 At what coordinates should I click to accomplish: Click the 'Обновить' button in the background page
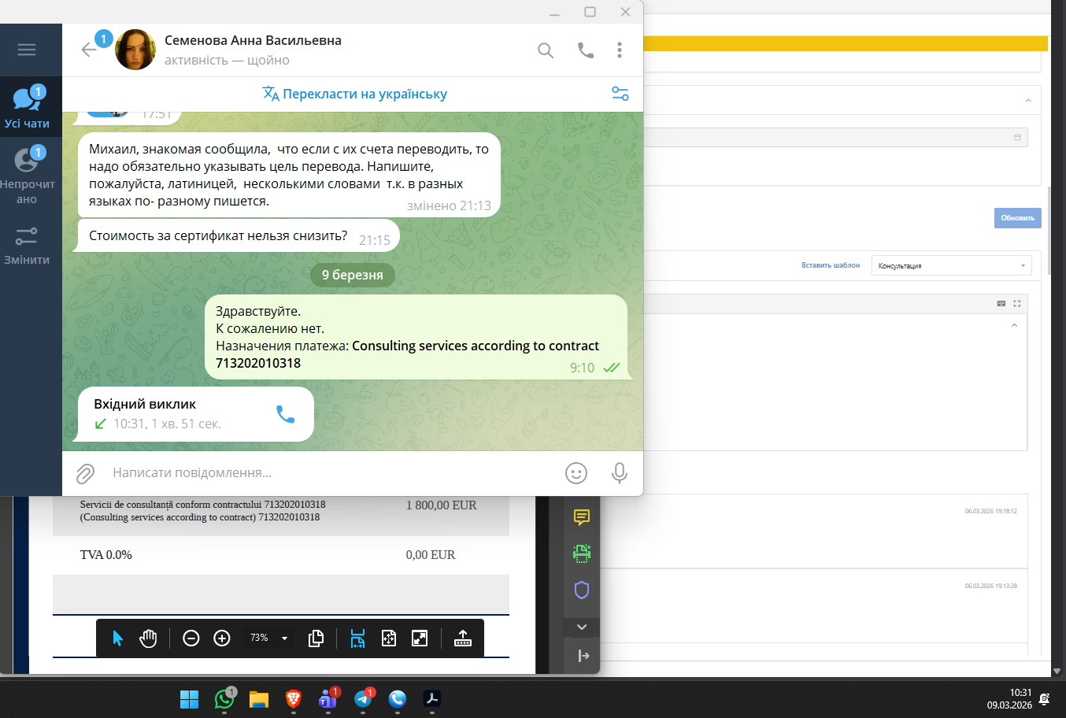1017,218
